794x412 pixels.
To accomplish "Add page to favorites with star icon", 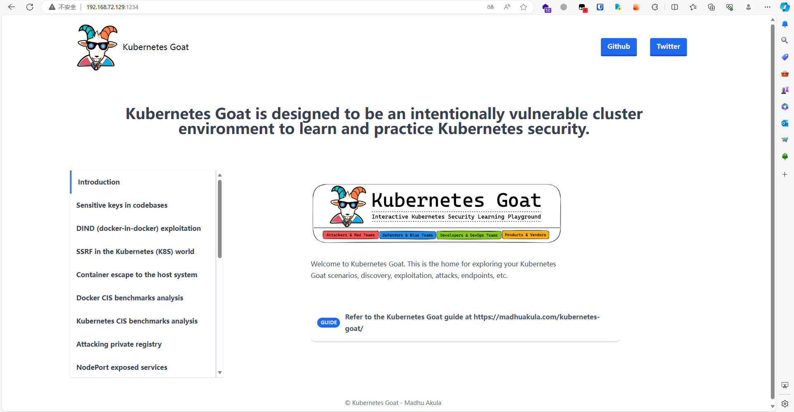I will (524, 7).
